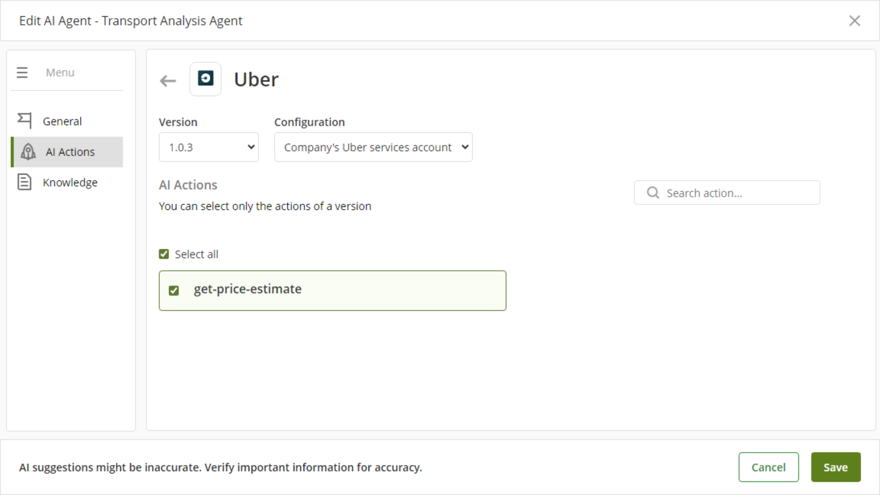Click the Uber logo icon
This screenshot has width=880, height=495.
(x=205, y=79)
